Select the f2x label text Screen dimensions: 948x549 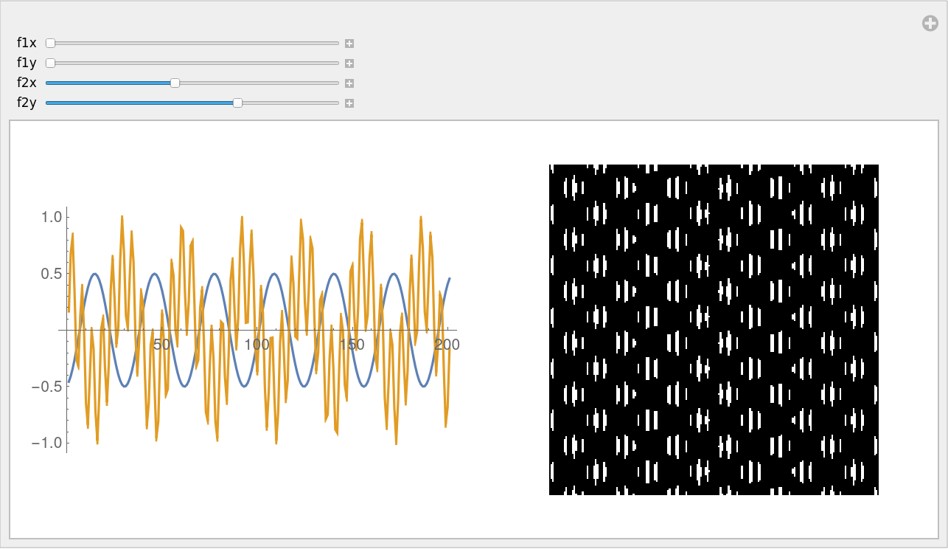click(x=27, y=83)
